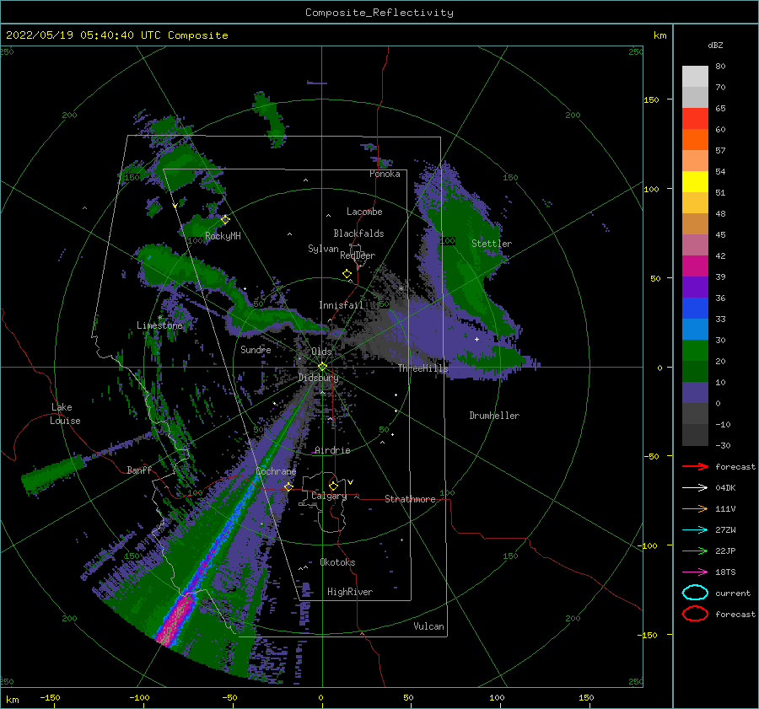Image resolution: width=759 pixels, height=709 pixels.
Task: Pick the slate purple swatch between 10 and 0 dBZ
Action: coord(695,393)
